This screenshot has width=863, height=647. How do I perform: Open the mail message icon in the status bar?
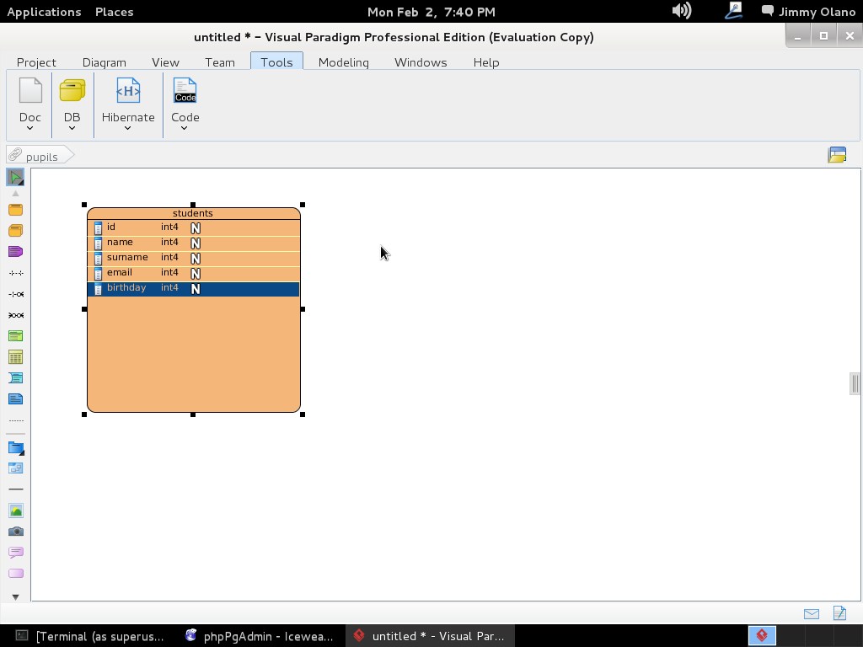812,614
